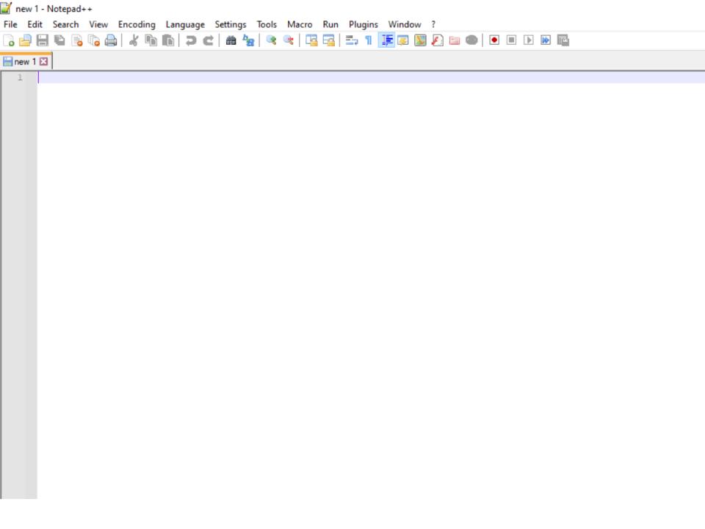Open the Language menu
This screenshot has height=529, width=705.
tap(185, 24)
